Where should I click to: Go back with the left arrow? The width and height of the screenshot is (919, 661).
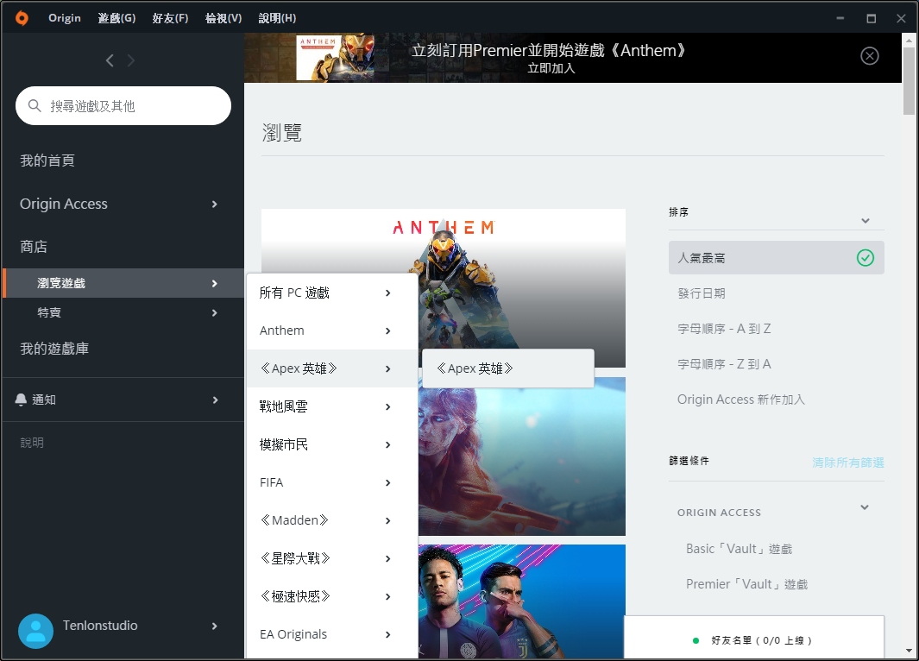(x=110, y=60)
